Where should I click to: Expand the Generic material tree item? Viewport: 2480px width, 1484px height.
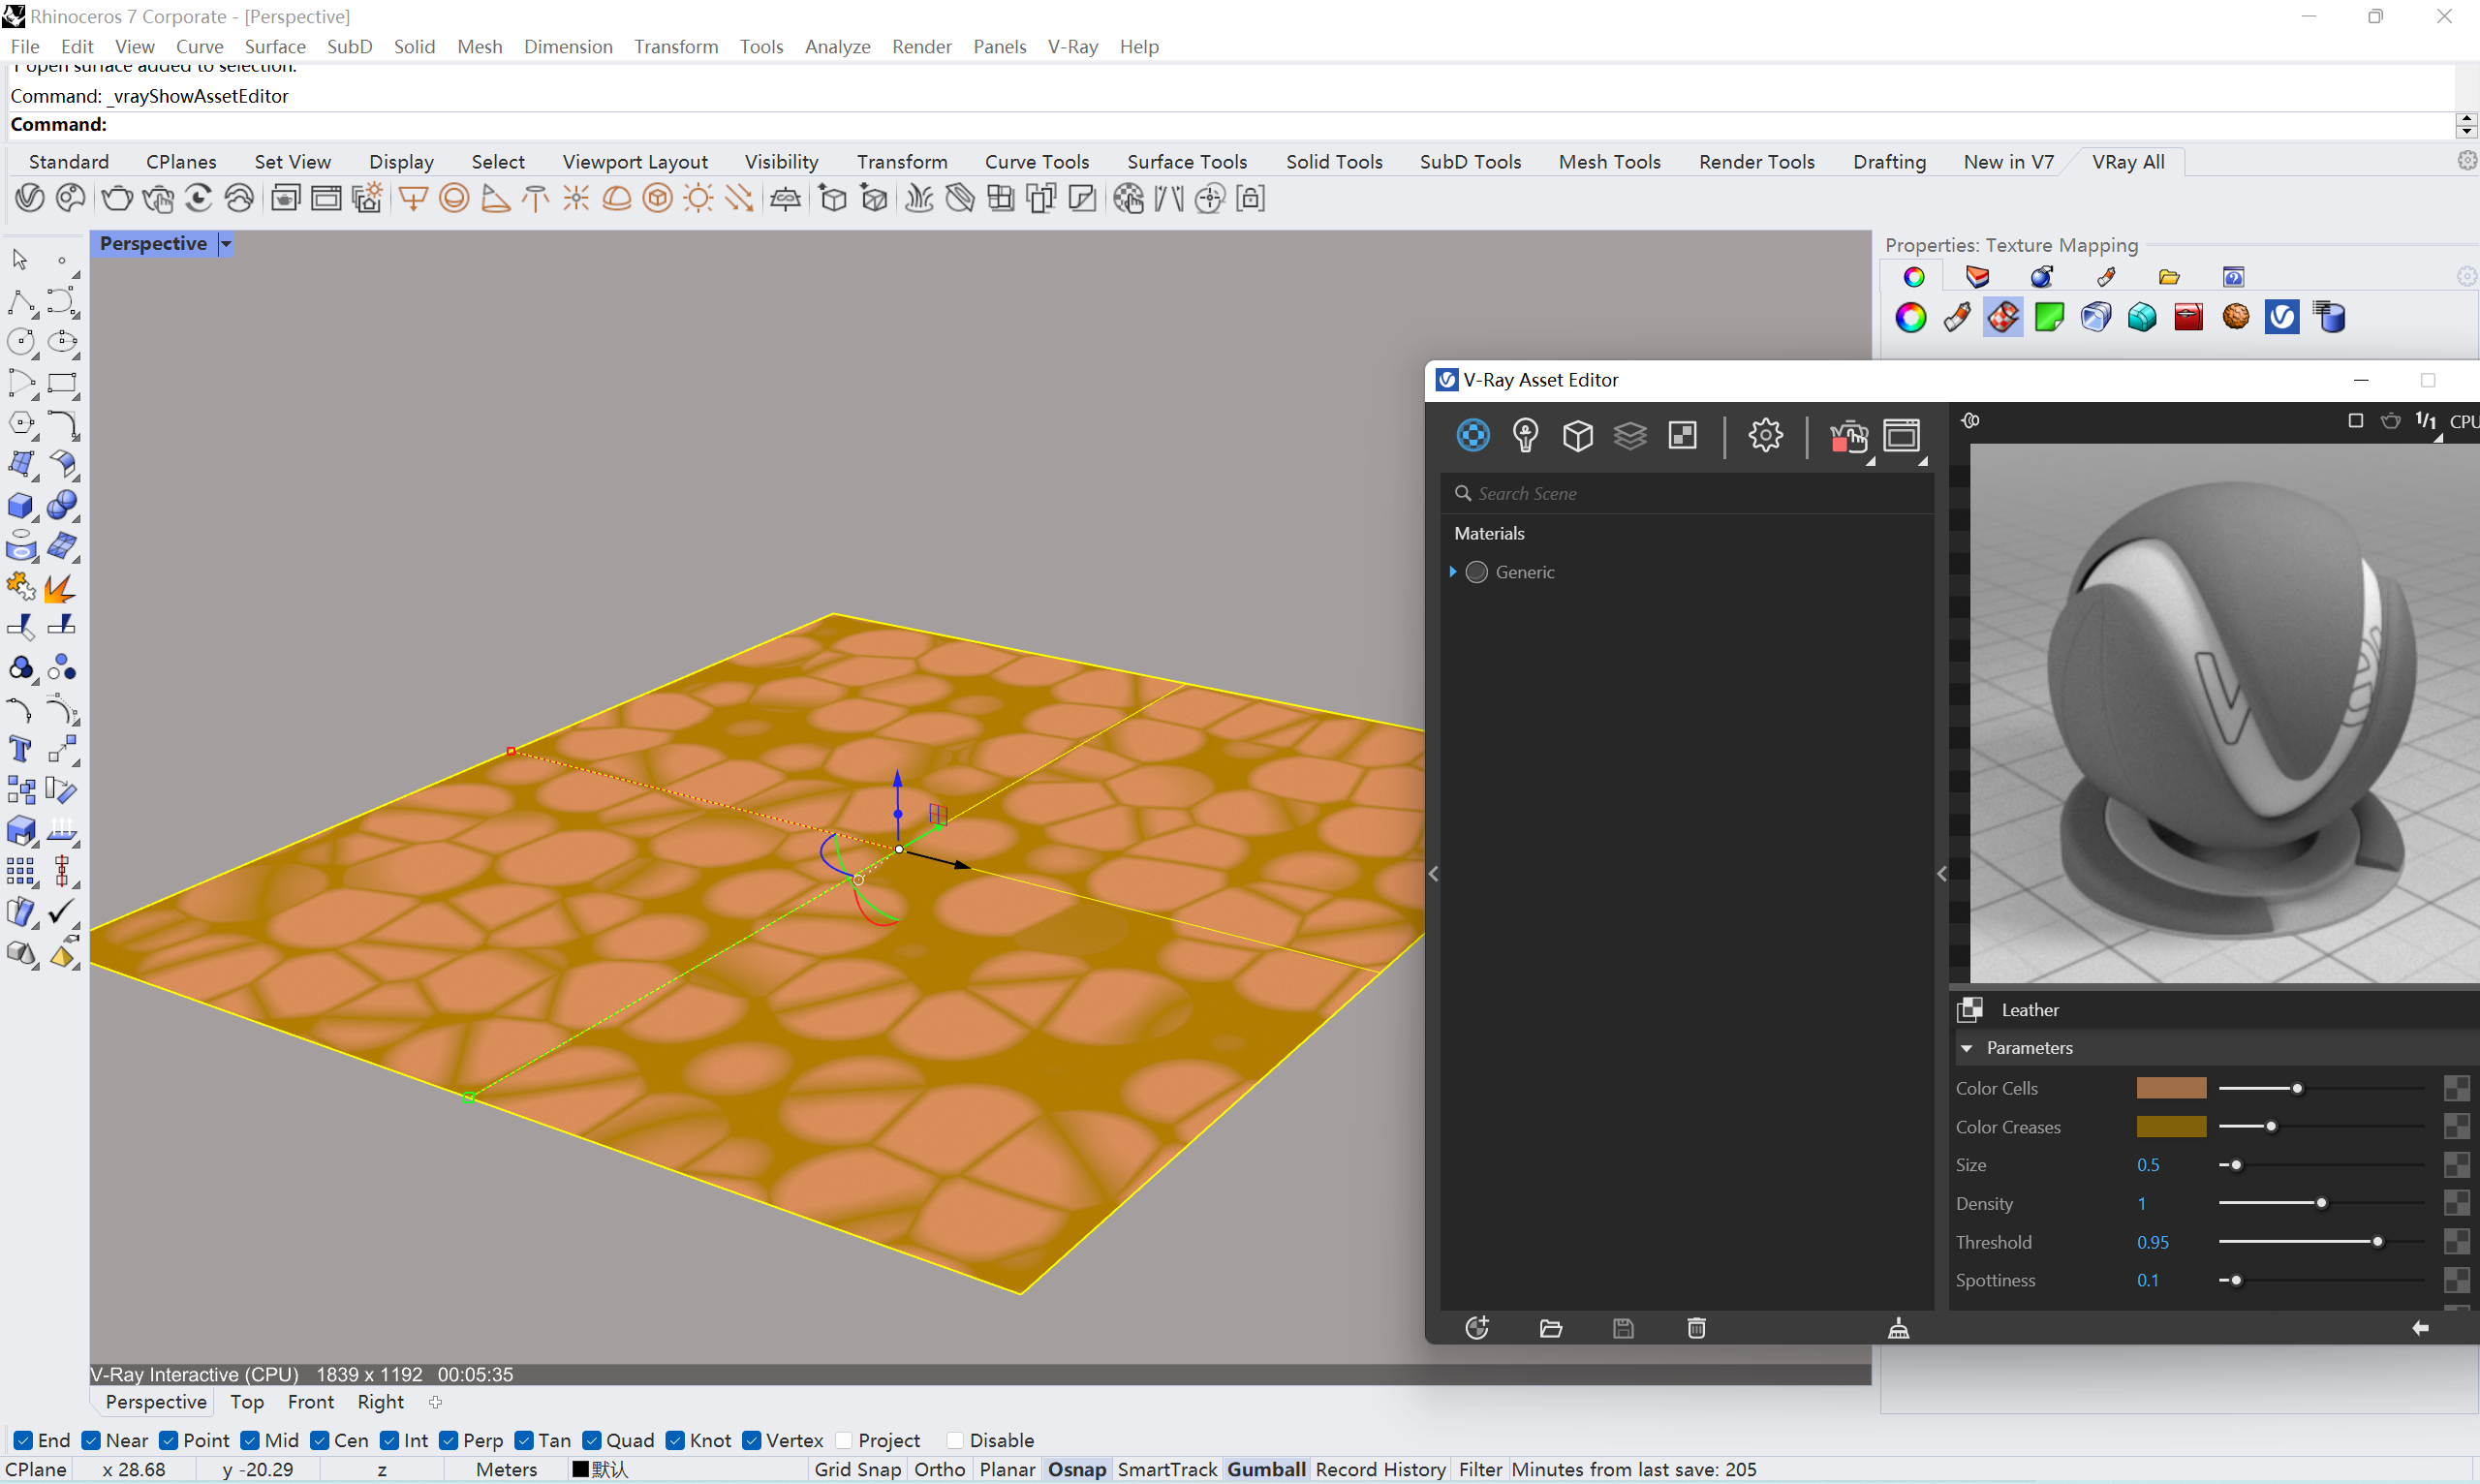click(1453, 571)
